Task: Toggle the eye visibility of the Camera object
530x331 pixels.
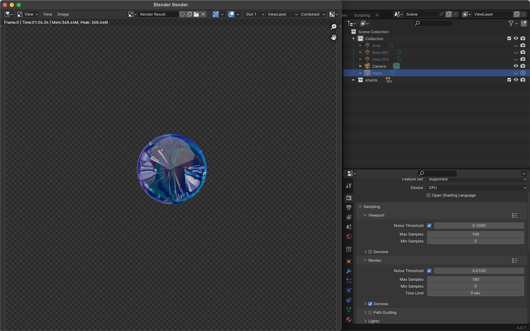Action: 516,66
